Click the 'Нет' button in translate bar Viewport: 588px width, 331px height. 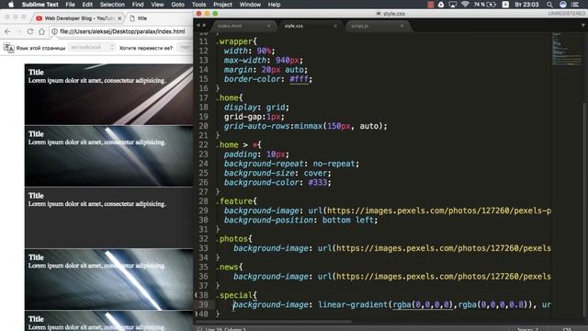[185, 47]
